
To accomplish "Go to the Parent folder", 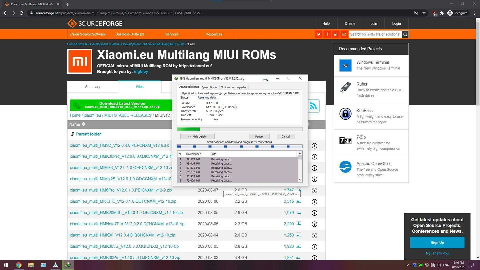I will 88,134.
